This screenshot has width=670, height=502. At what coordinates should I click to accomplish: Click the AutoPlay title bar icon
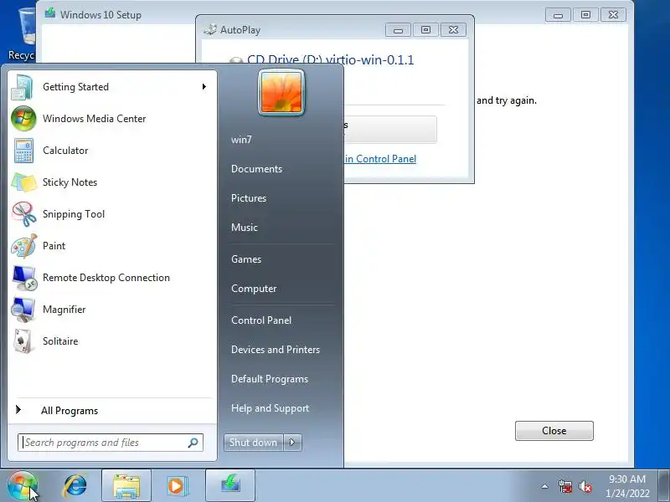tap(210, 29)
